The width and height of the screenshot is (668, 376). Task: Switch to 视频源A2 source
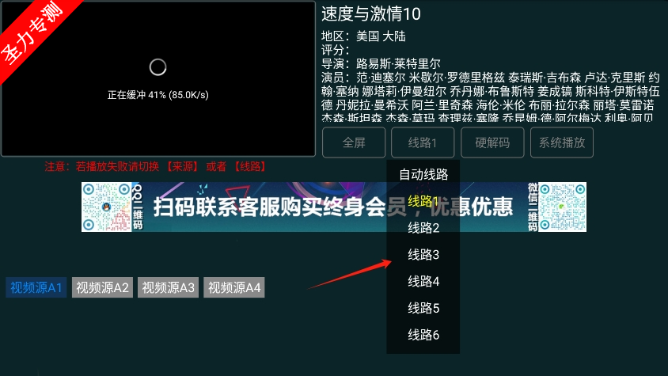click(x=102, y=287)
